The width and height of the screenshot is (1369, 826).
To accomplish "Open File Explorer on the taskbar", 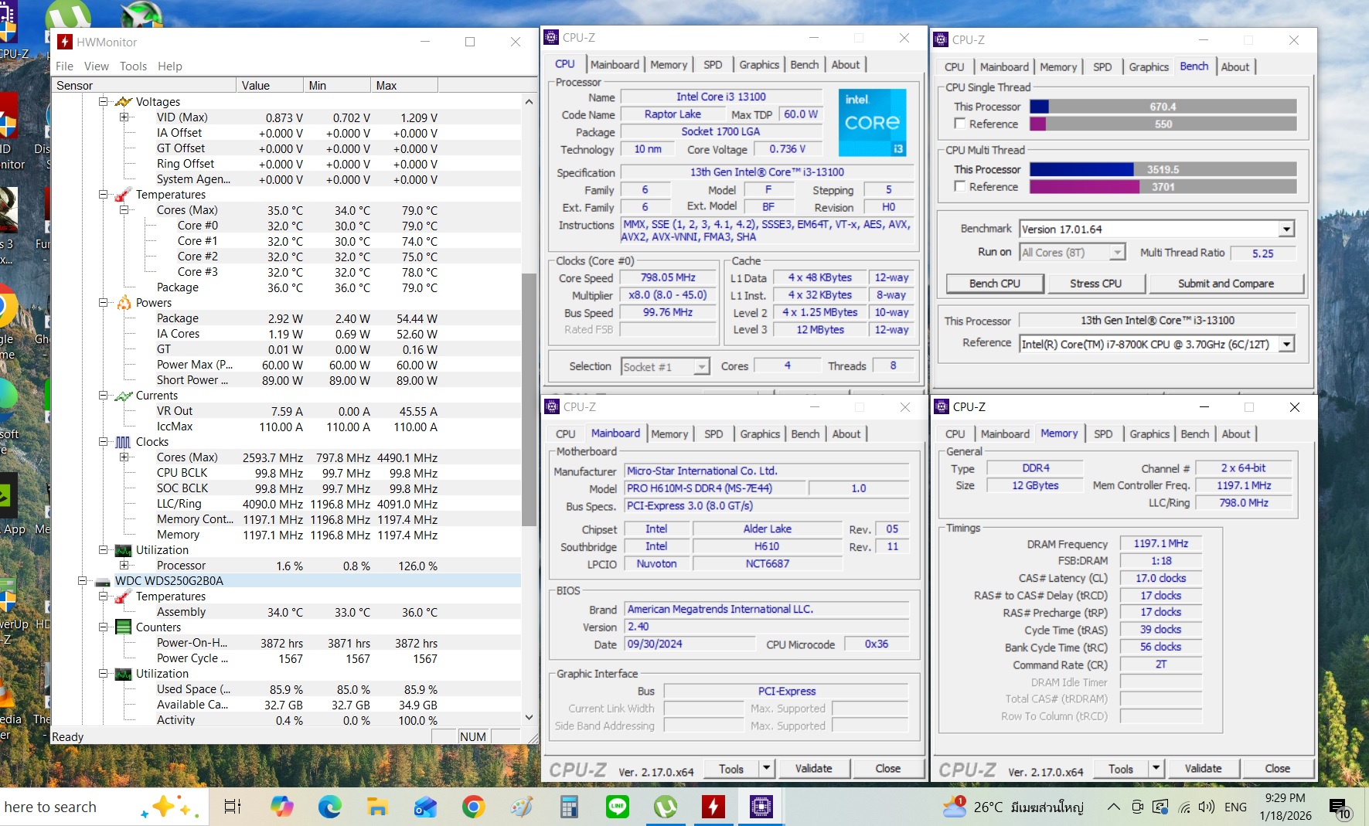I will click(377, 807).
